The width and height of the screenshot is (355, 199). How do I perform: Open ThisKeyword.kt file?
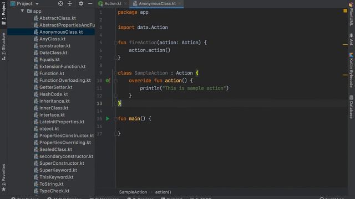(x=56, y=177)
